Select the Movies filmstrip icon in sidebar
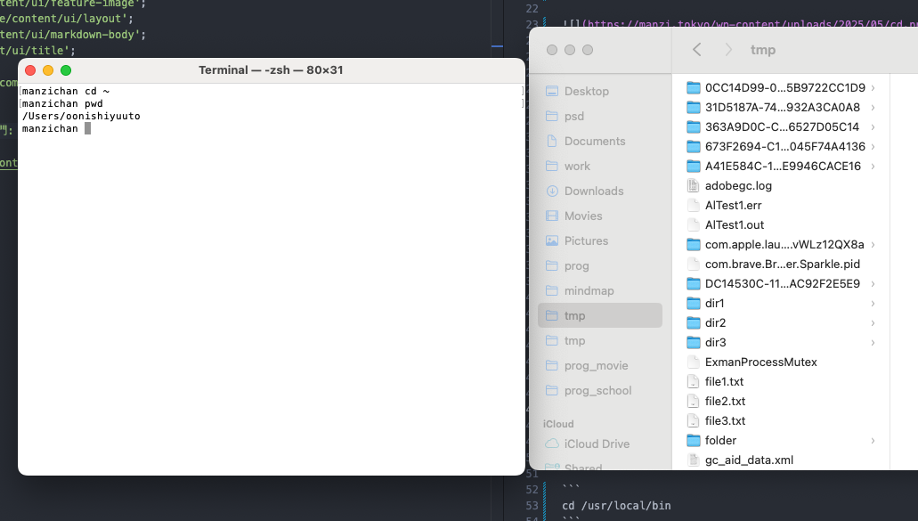This screenshot has height=521, width=918. point(551,216)
